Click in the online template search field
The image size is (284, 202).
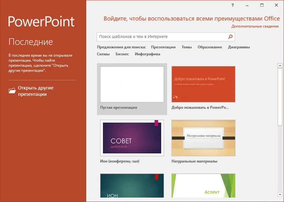166,37
